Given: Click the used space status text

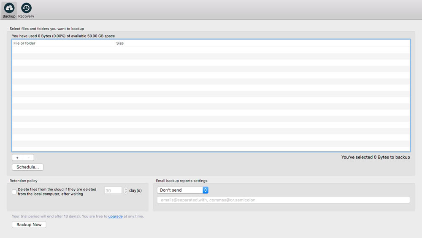Looking at the screenshot, I should (x=63, y=36).
